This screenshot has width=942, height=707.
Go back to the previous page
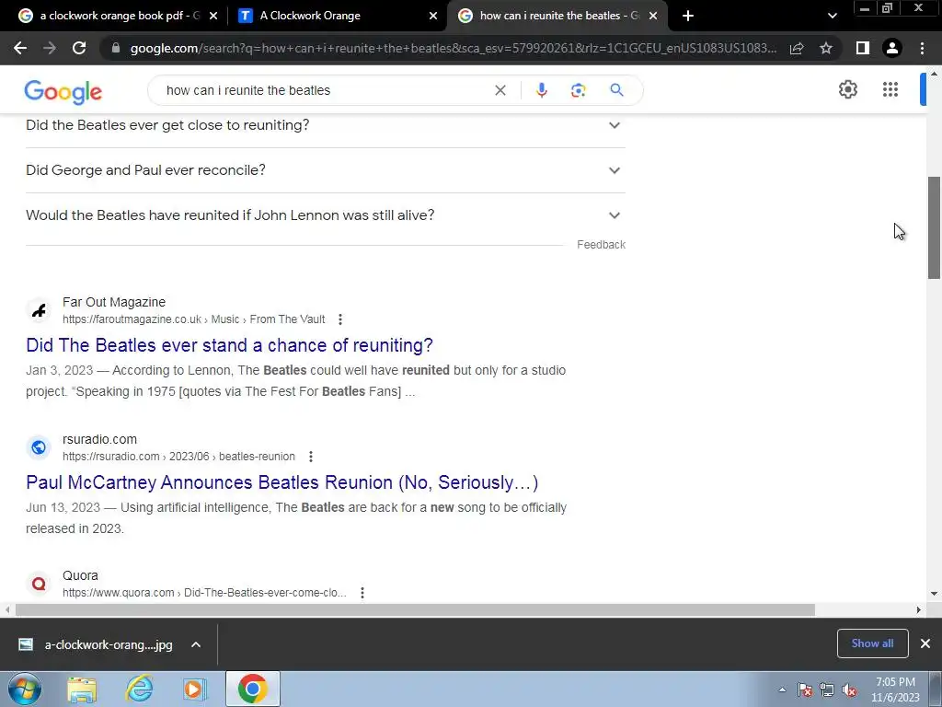[20, 48]
